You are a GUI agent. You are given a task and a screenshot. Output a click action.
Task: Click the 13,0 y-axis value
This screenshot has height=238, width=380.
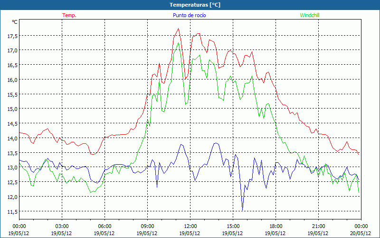[x=12, y=168]
